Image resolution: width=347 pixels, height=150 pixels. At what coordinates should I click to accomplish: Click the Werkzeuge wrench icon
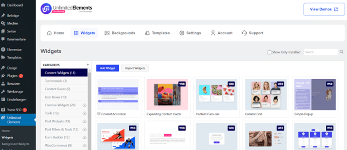pyautogui.click(x=3, y=92)
